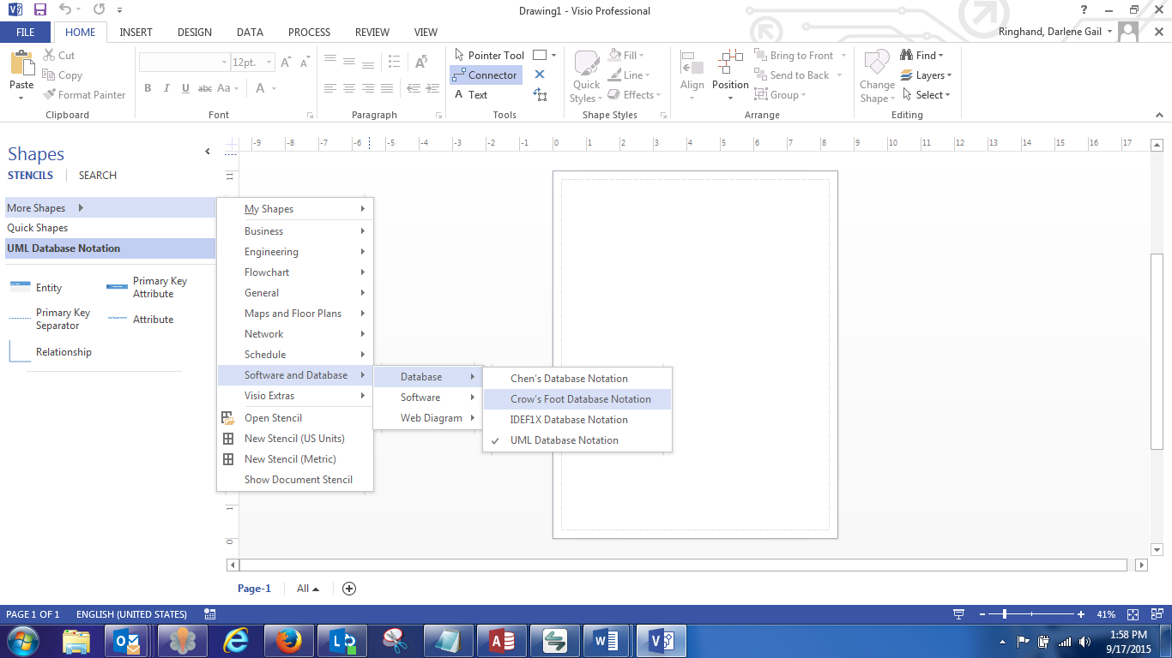Activate the Connector tool
Viewport: 1172px width, 658px height.
point(486,75)
